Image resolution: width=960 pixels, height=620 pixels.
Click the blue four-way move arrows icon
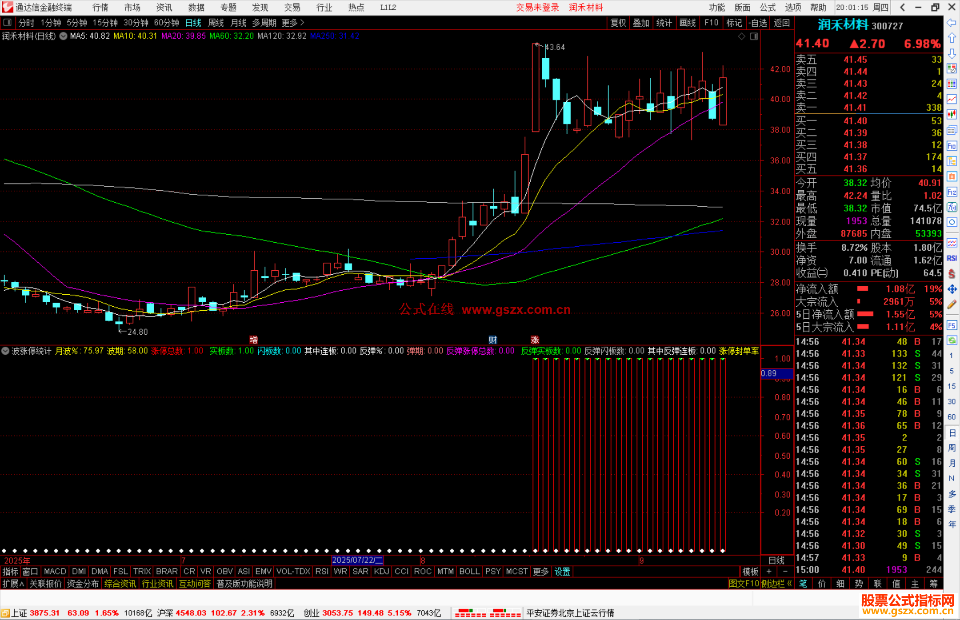(952, 289)
